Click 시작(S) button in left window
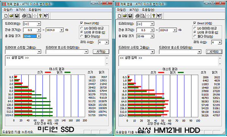Screen dimensions: 227x137 101,51
